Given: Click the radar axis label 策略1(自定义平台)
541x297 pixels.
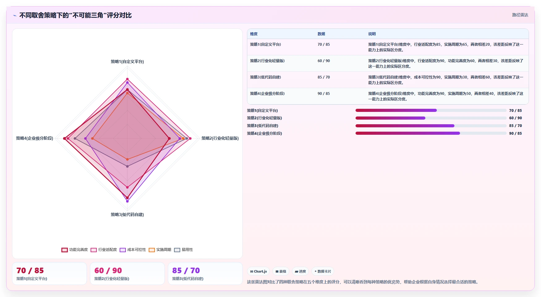Looking at the screenshot, I should click(x=127, y=62).
